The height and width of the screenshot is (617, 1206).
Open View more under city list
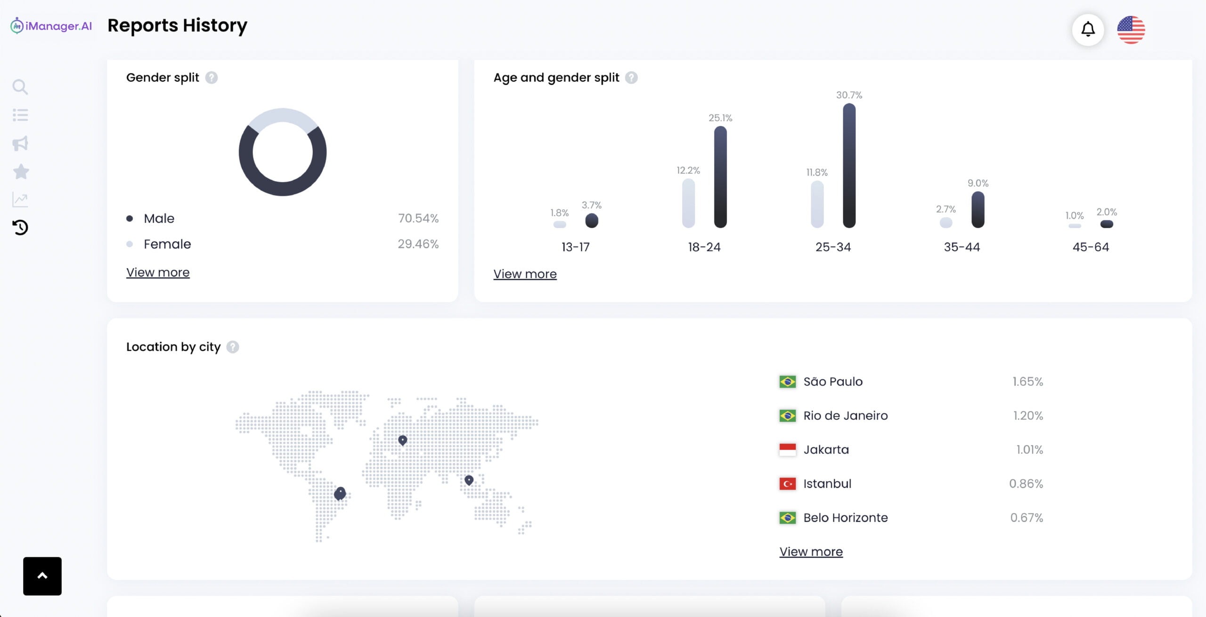click(811, 551)
